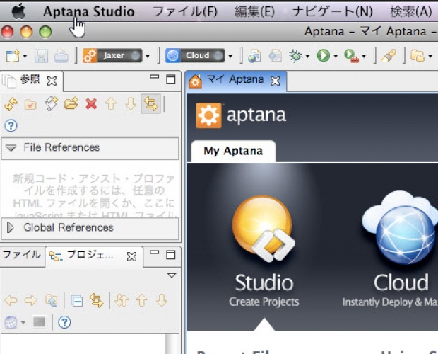The image size is (438, 354).
Task: Open the project panel view menu triangle
Action: pyautogui.click(x=172, y=275)
